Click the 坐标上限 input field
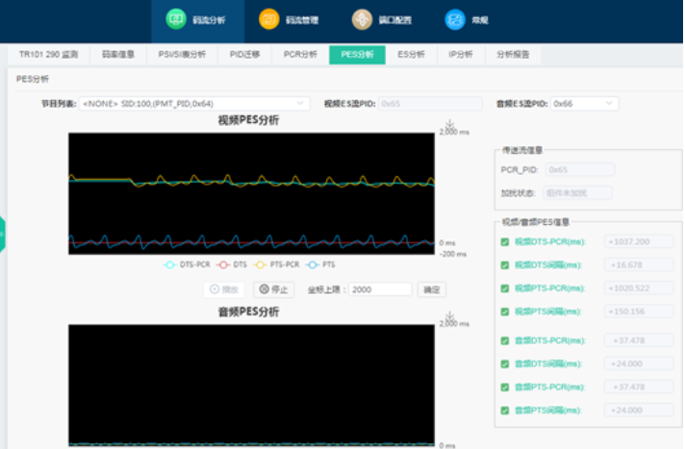The image size is (685, 449). 379,289
